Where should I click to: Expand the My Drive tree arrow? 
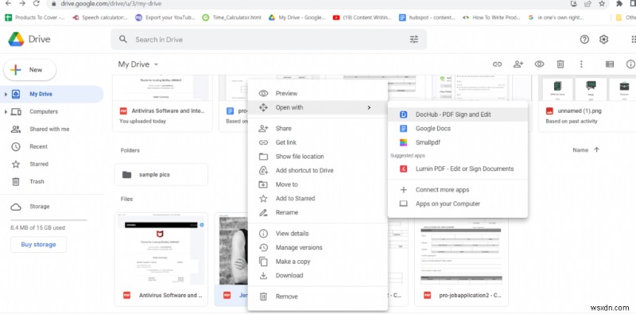click(x=6, y=94)
